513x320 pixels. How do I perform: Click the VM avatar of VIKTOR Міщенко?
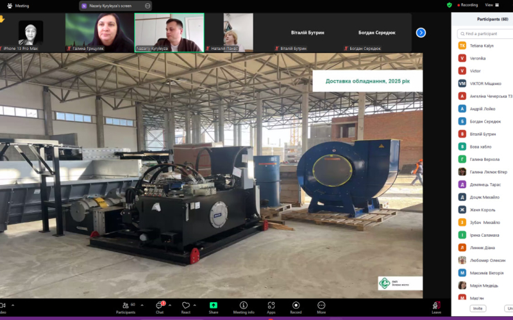[x=462, y=84]
